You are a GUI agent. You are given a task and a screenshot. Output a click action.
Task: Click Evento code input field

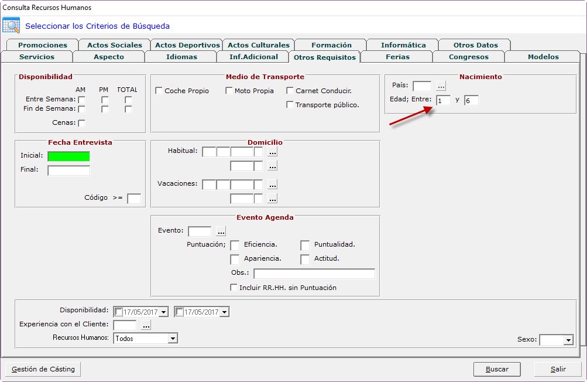(x=200, y=231)
